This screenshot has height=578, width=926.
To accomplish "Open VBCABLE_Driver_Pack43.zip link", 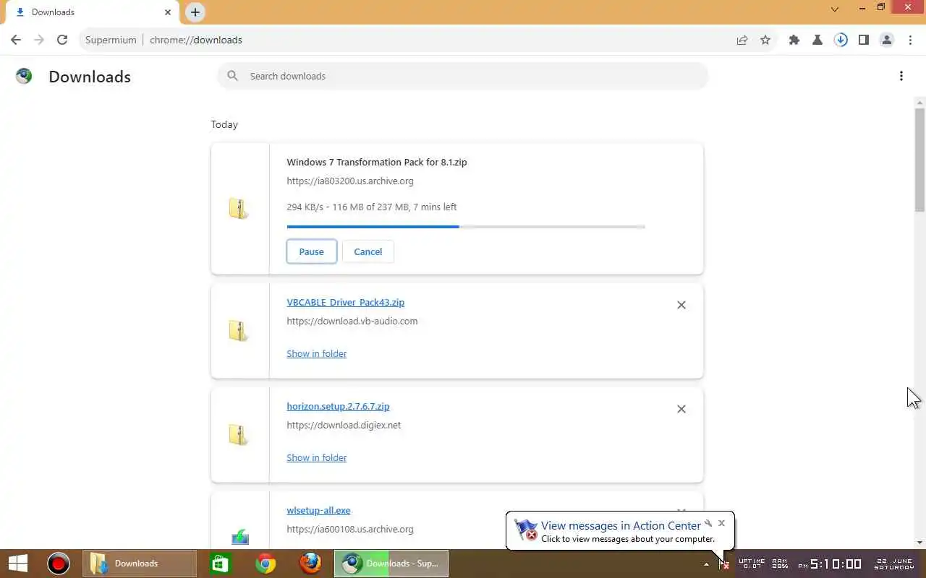I will (x=345, y=302).
